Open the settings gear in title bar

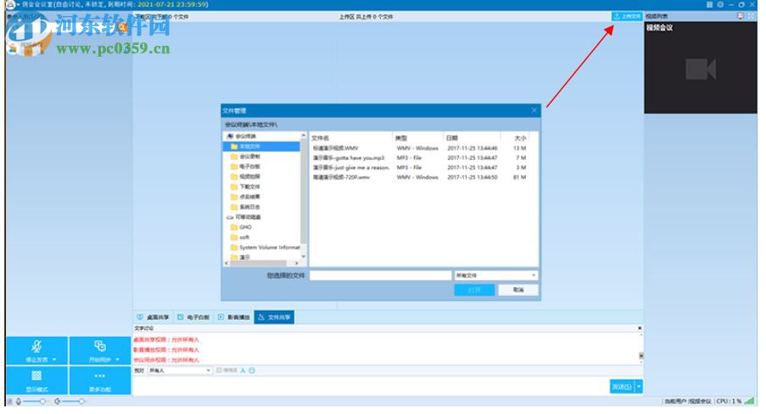[720, 4]
